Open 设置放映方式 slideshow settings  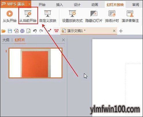tap(72, 16)
